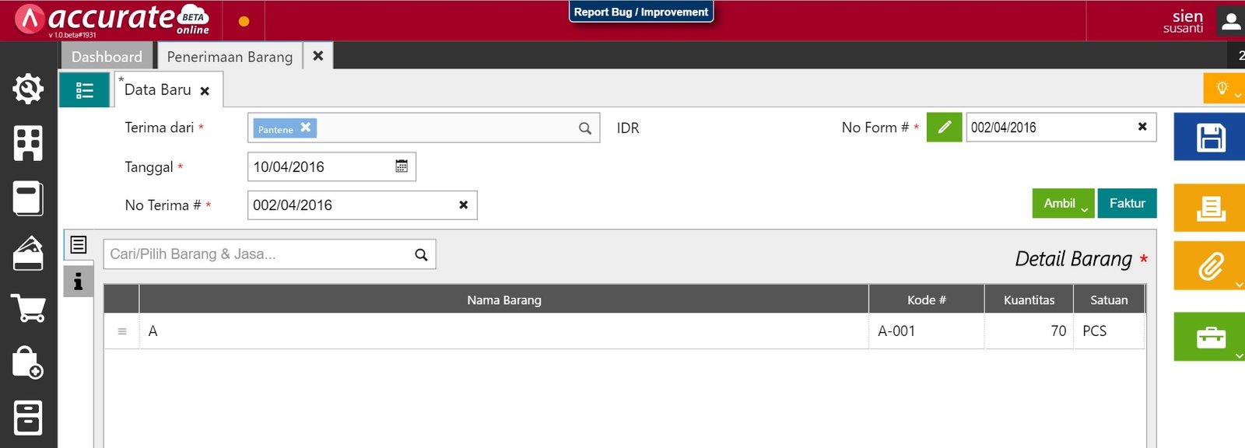The width and height of the screenshot is (1245, 448).
Task: Select the Penerimaan Barang tab
Action: tap(230, 57)
